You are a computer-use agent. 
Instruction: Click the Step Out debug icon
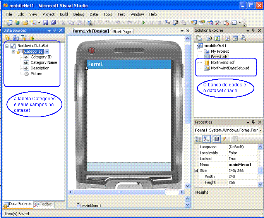pyautogui.click(x=183, y=22)
